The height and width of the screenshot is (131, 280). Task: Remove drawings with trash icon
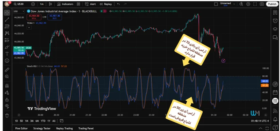tap(7, 115)
